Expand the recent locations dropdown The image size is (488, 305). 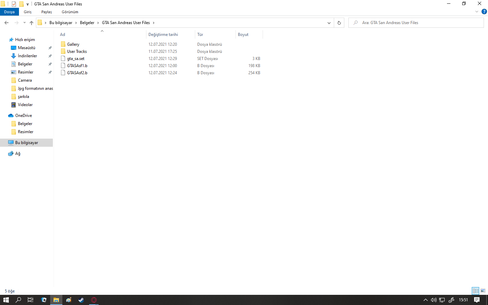24,23
